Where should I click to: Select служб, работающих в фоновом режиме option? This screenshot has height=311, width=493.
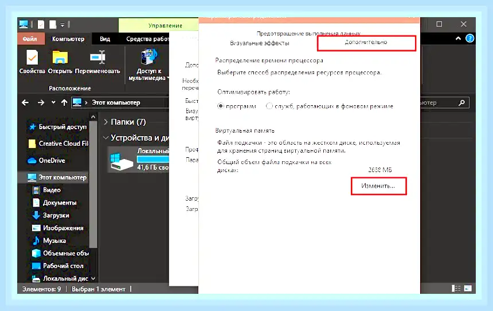pos(269,106)
